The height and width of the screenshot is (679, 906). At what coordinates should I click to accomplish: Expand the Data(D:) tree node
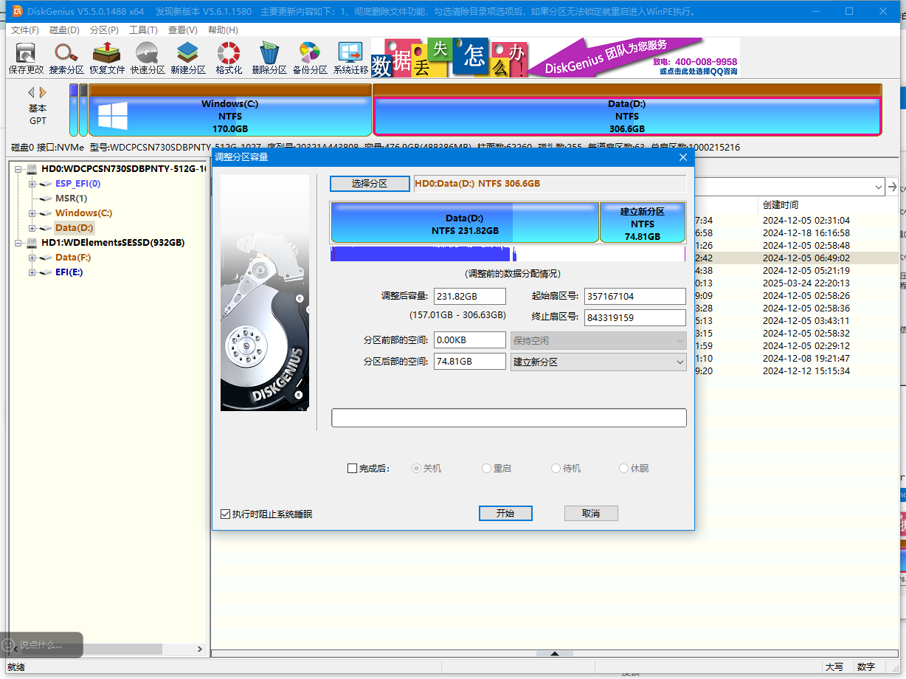(32, 228)
